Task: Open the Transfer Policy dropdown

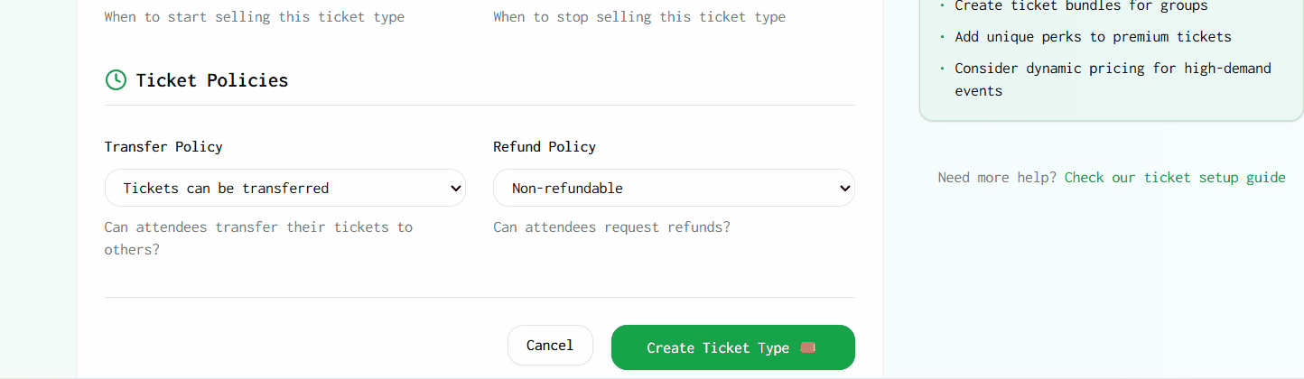Action: [x=284, y=189]
